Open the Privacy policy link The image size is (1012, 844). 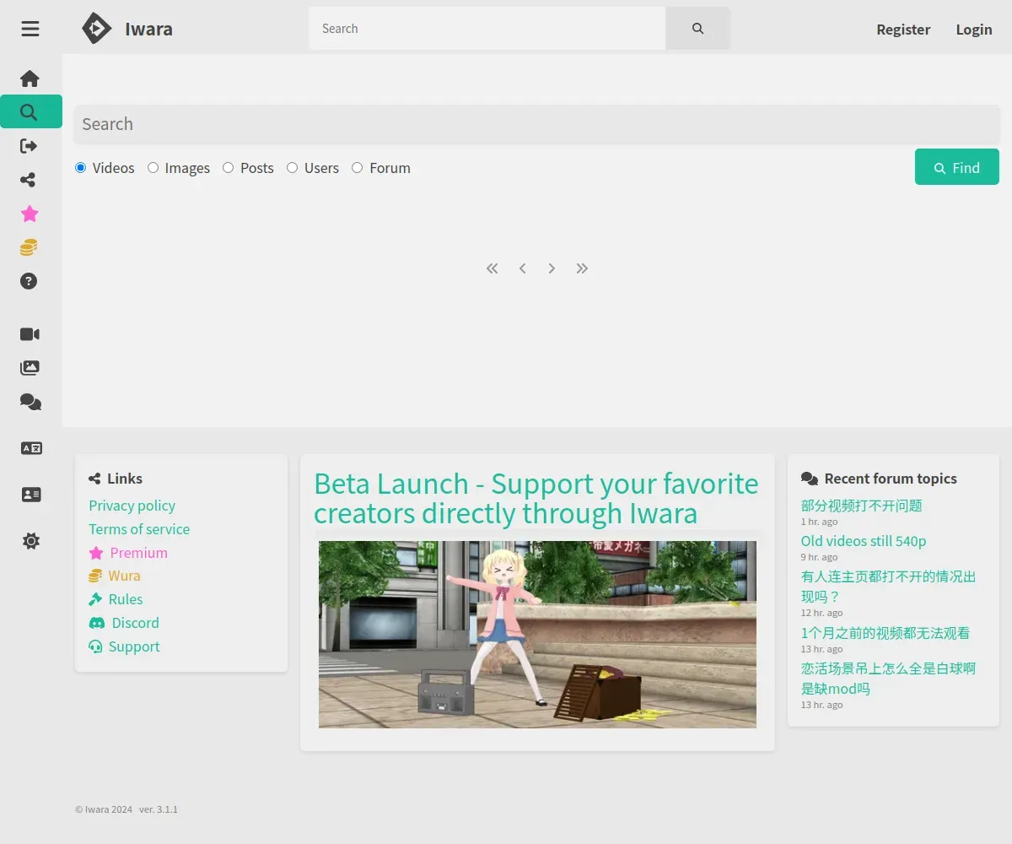coord(132,506)
